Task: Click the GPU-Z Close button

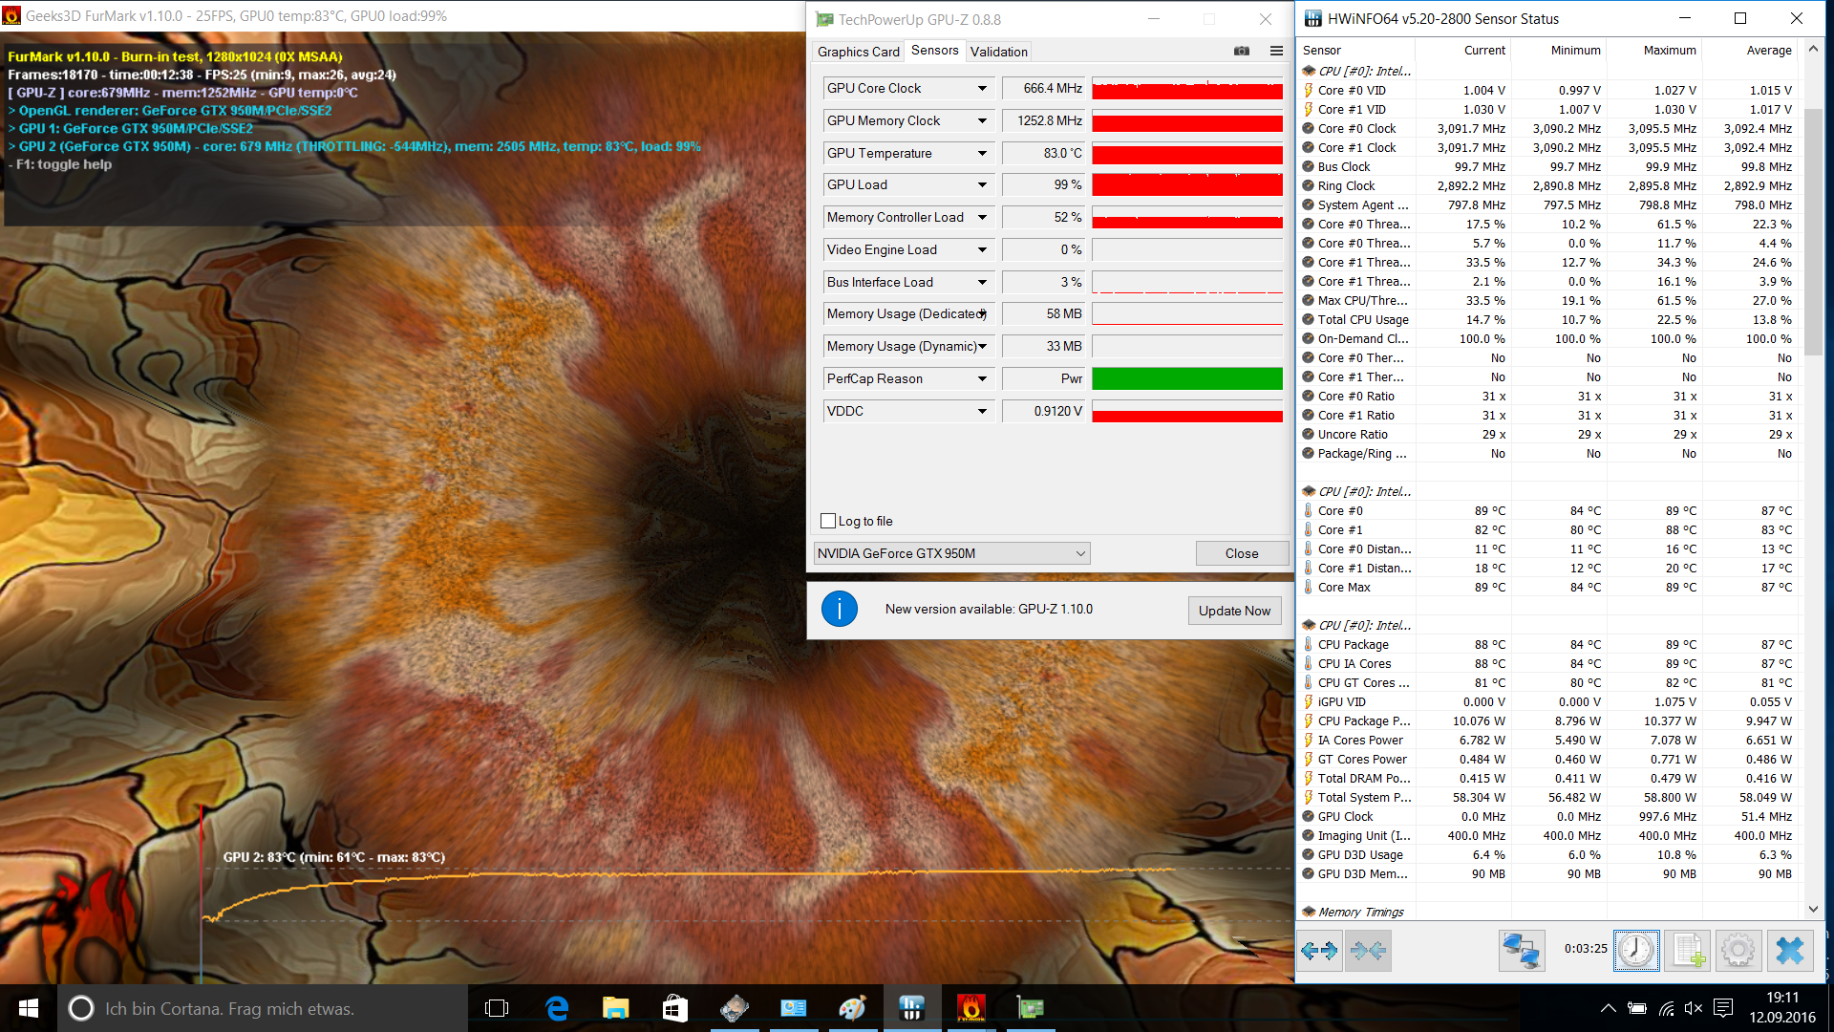Action: [1241, 553]
